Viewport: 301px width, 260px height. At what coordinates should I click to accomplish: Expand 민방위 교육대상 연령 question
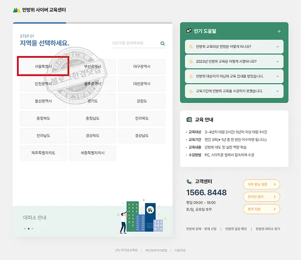[234, 47]
